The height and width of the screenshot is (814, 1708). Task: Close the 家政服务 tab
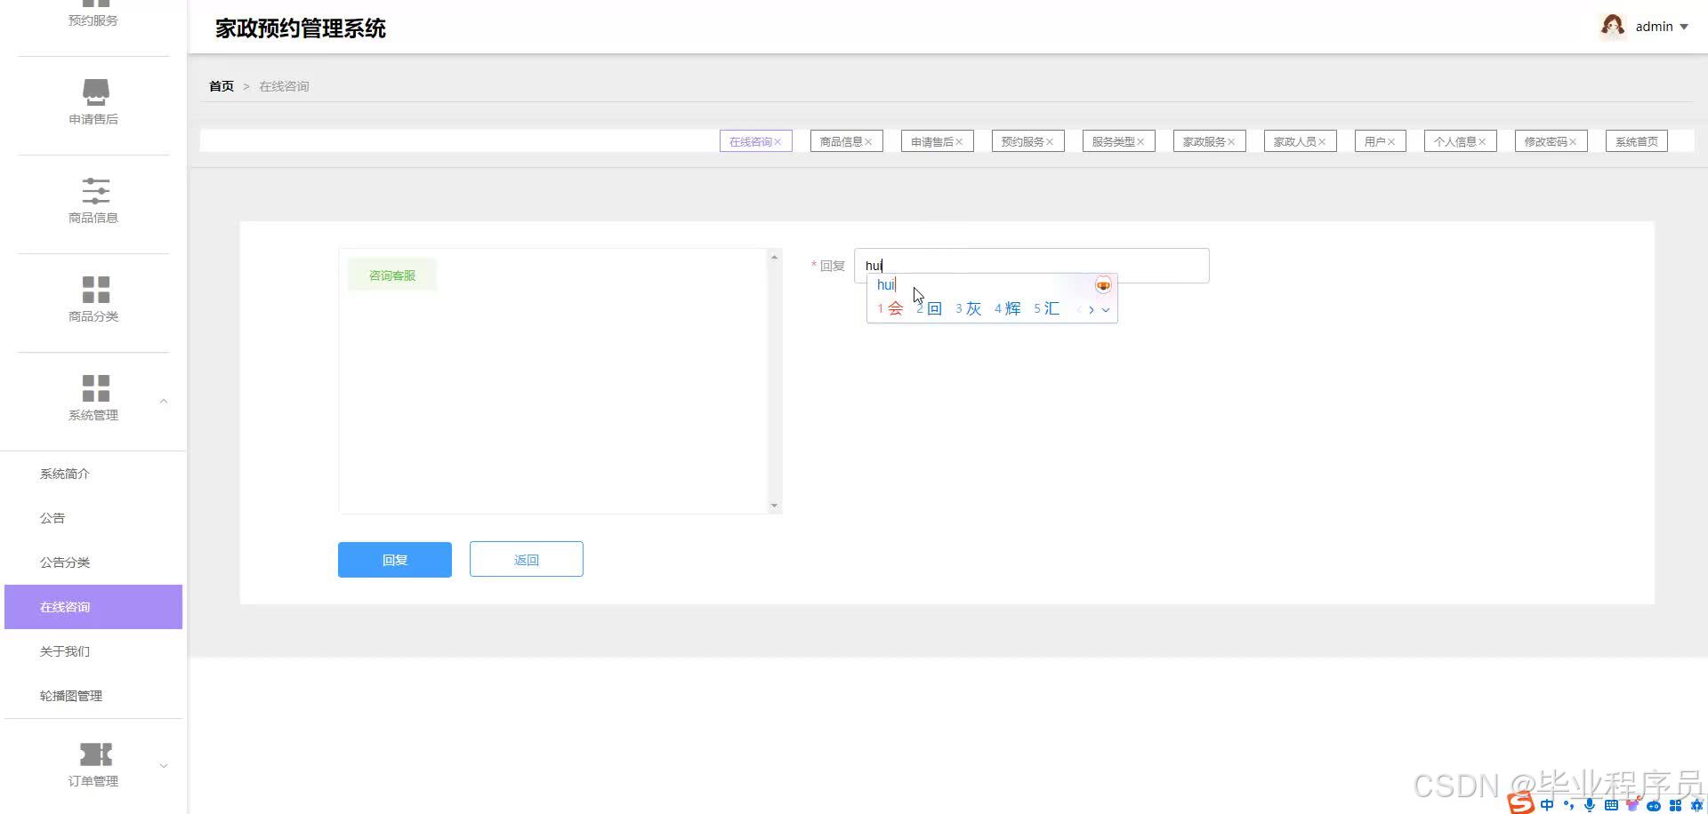[x=1231, y=141]
